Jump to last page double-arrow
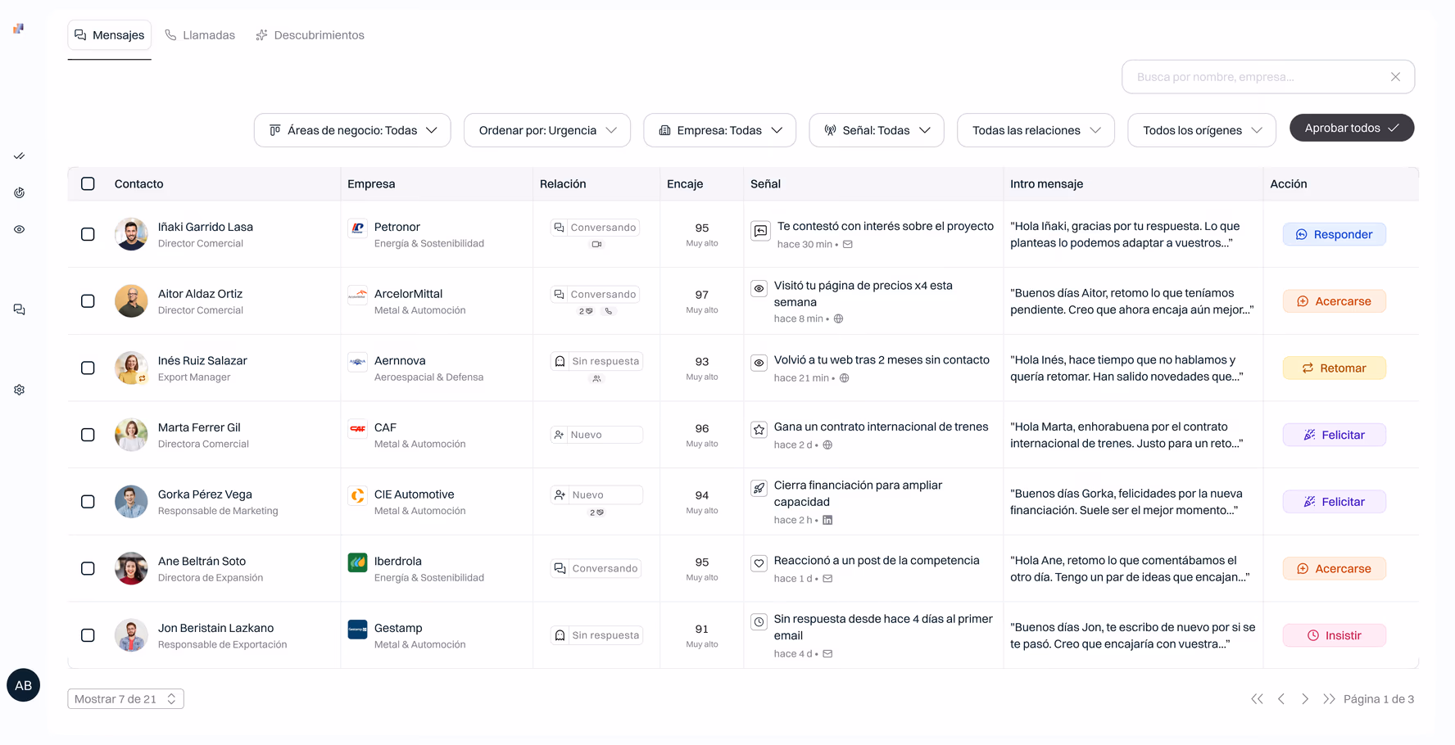 1329,699
